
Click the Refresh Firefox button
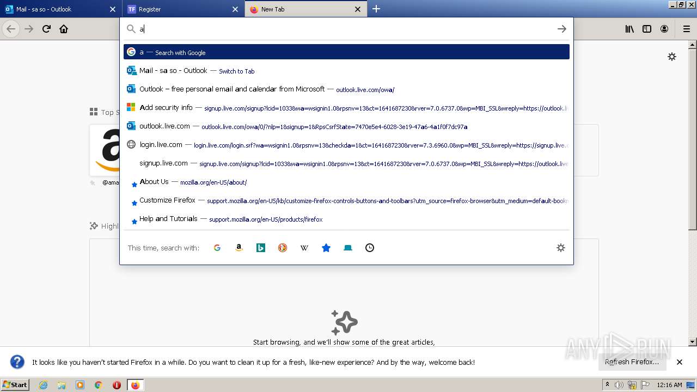coord(632,362)
